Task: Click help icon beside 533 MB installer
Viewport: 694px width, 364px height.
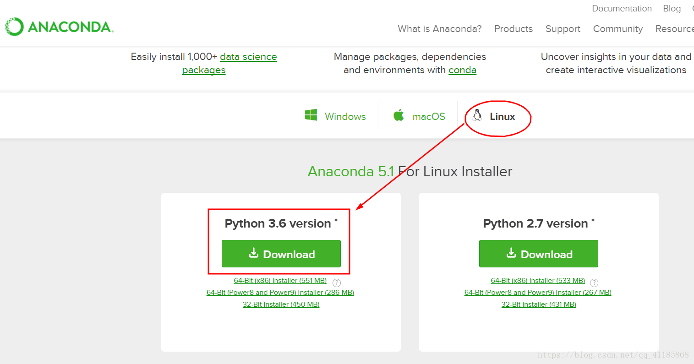Action: click(x=594, y=283)
